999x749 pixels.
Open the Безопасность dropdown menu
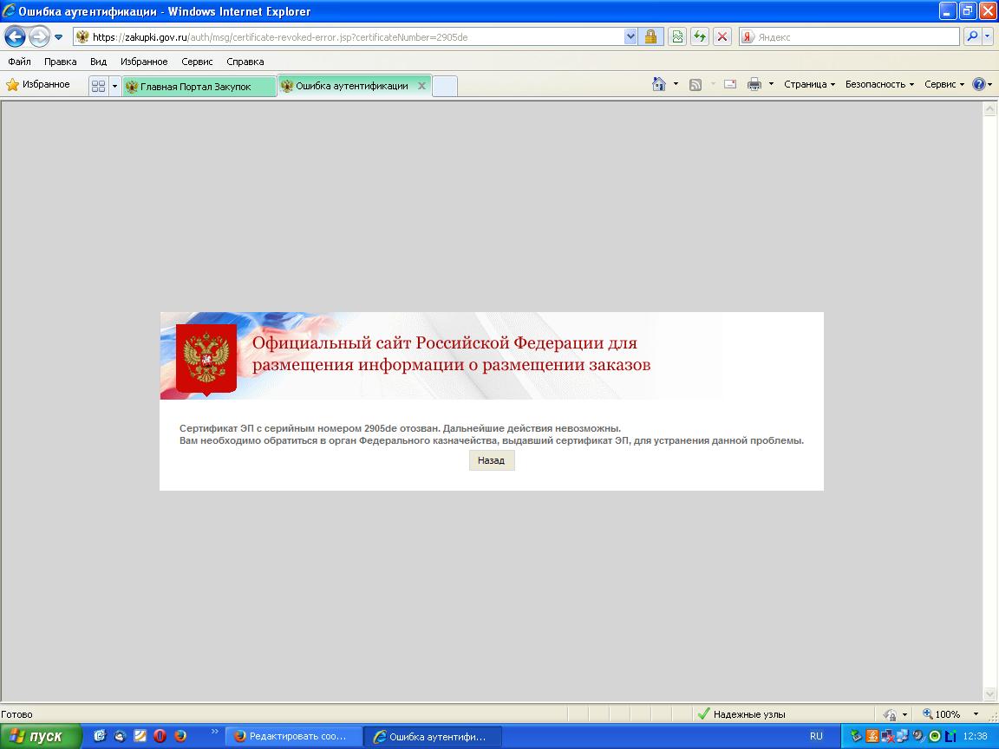[879, 84]
